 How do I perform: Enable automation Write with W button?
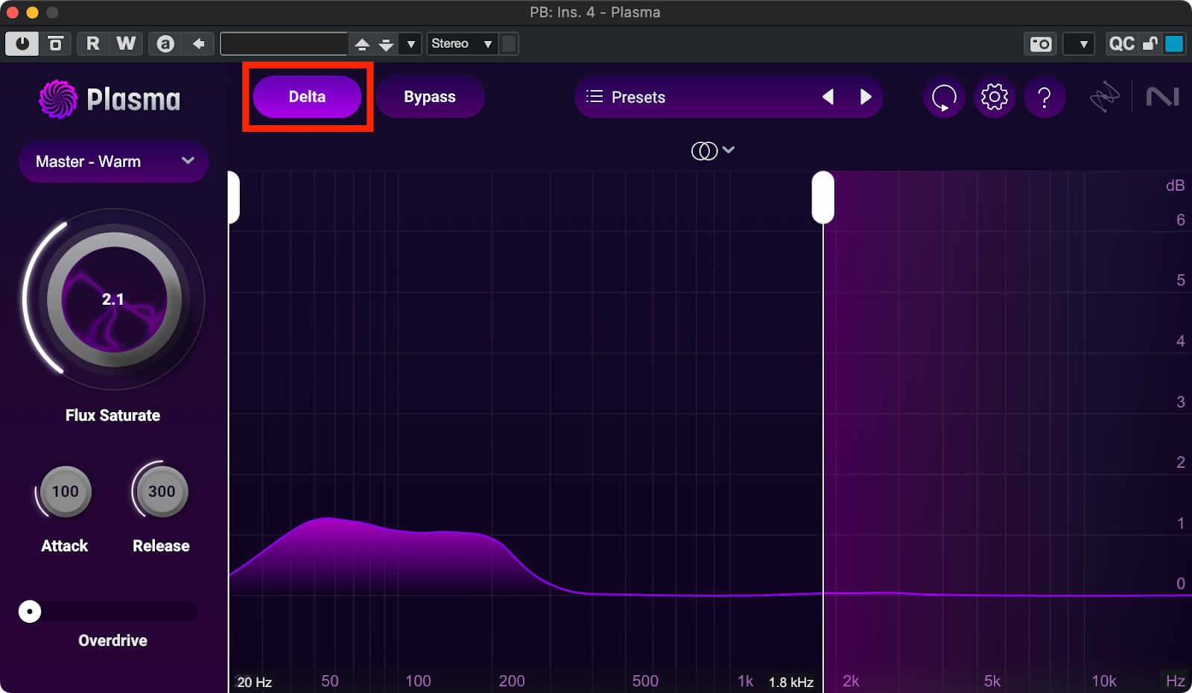[x=126, y=44]
